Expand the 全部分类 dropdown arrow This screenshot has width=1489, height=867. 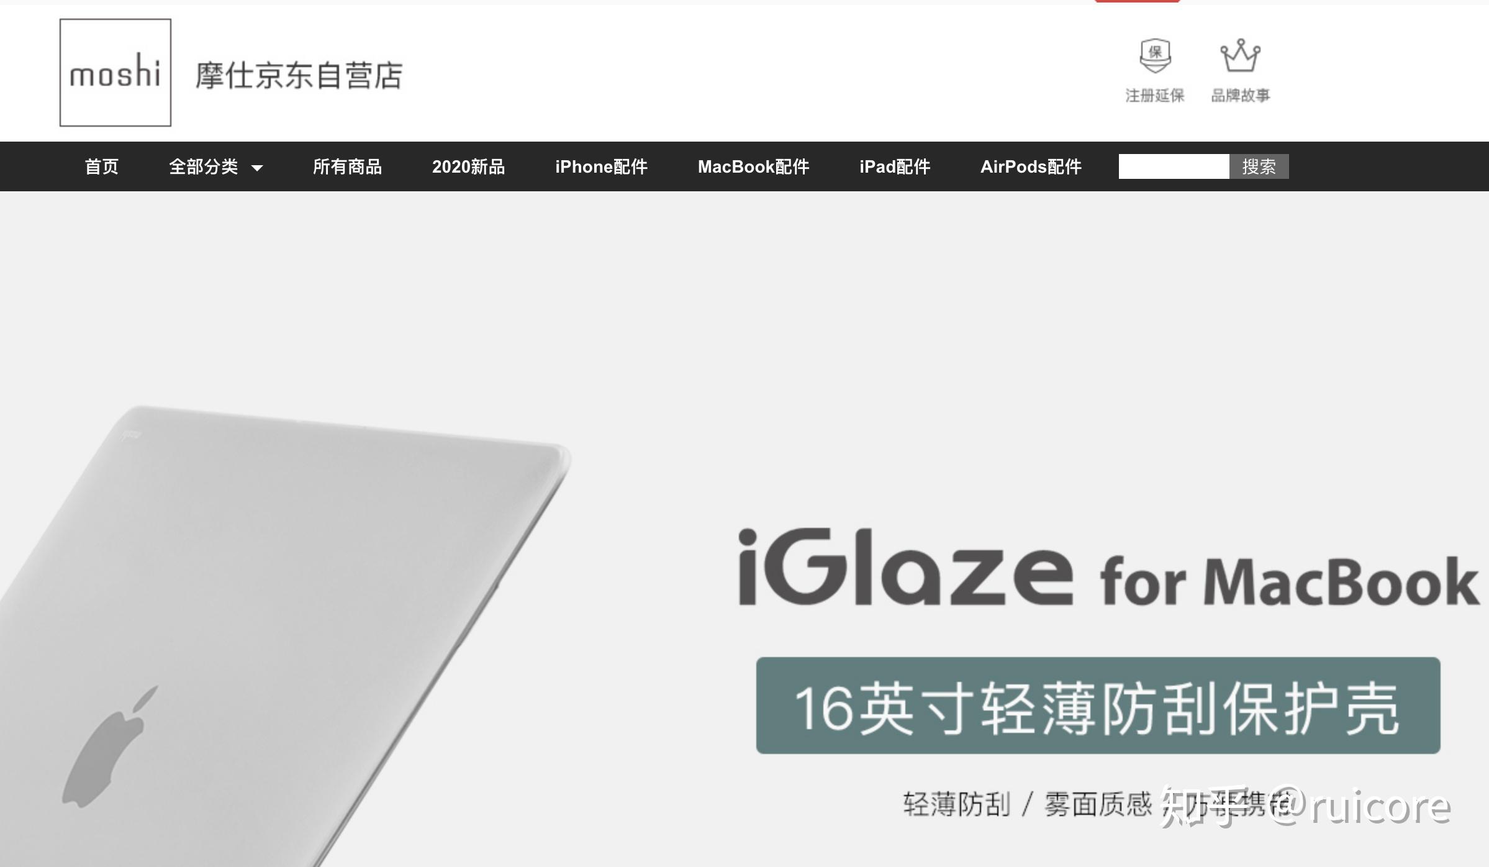257,168
